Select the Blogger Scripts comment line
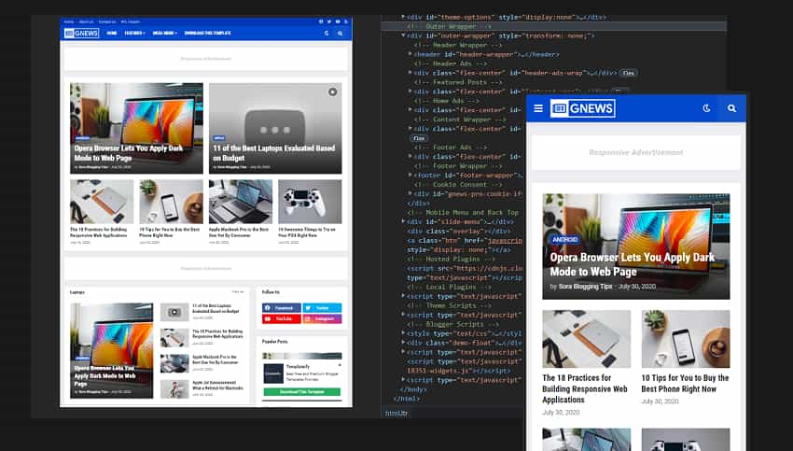 452,324
